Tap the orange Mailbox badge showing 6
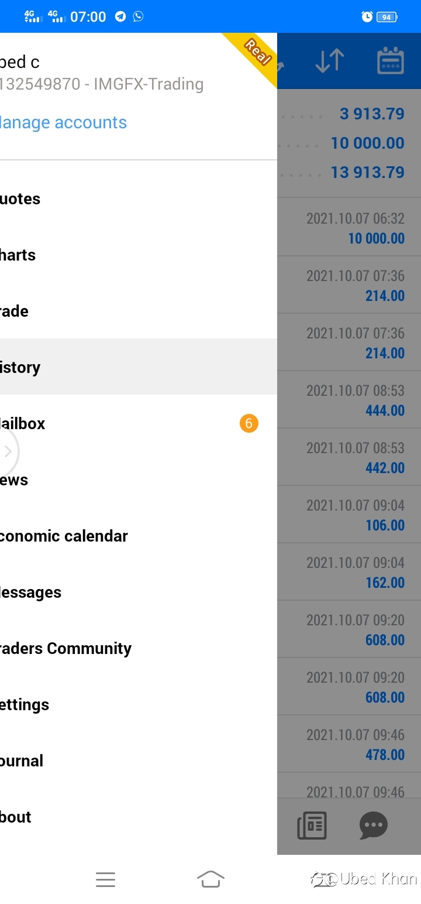Screen dimensions: 421x904 tap(249, 423)
